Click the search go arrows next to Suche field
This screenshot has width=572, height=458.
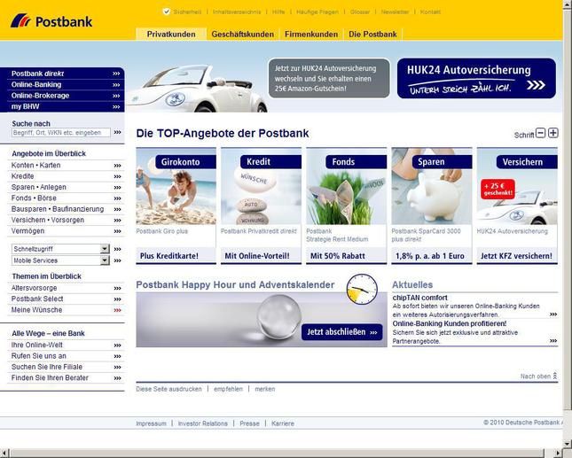click(x=117, y=133)
